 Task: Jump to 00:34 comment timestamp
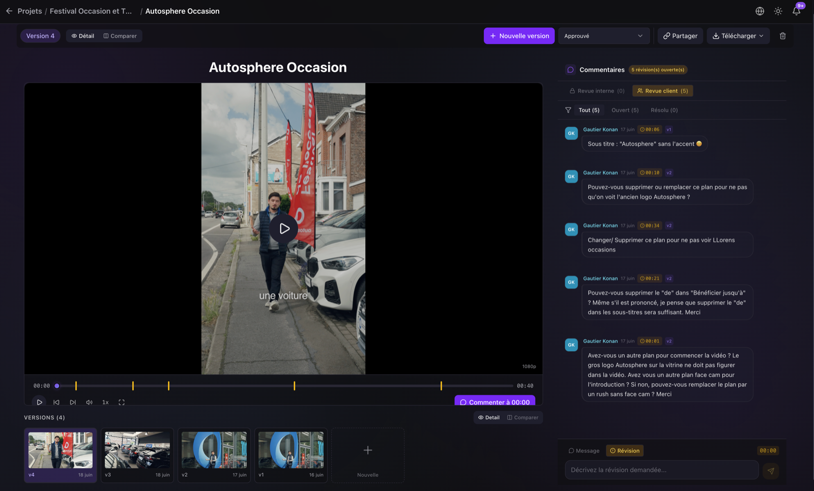[x=650, y=225]
